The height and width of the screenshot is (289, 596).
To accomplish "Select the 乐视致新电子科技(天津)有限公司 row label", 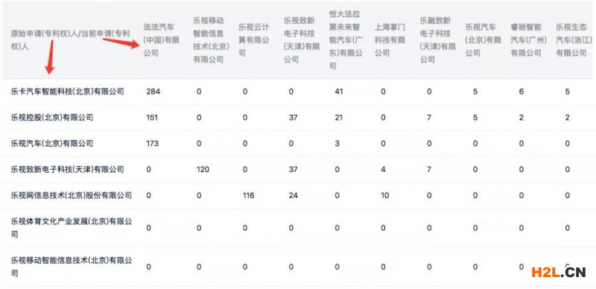I will 68,169.
